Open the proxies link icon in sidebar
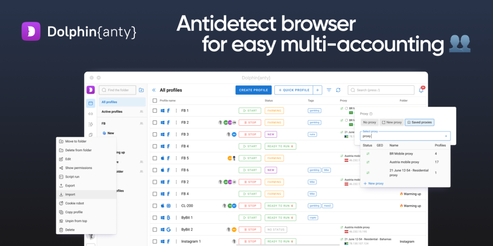The width and height of the screenshot is (493, 246). (91, 114)
